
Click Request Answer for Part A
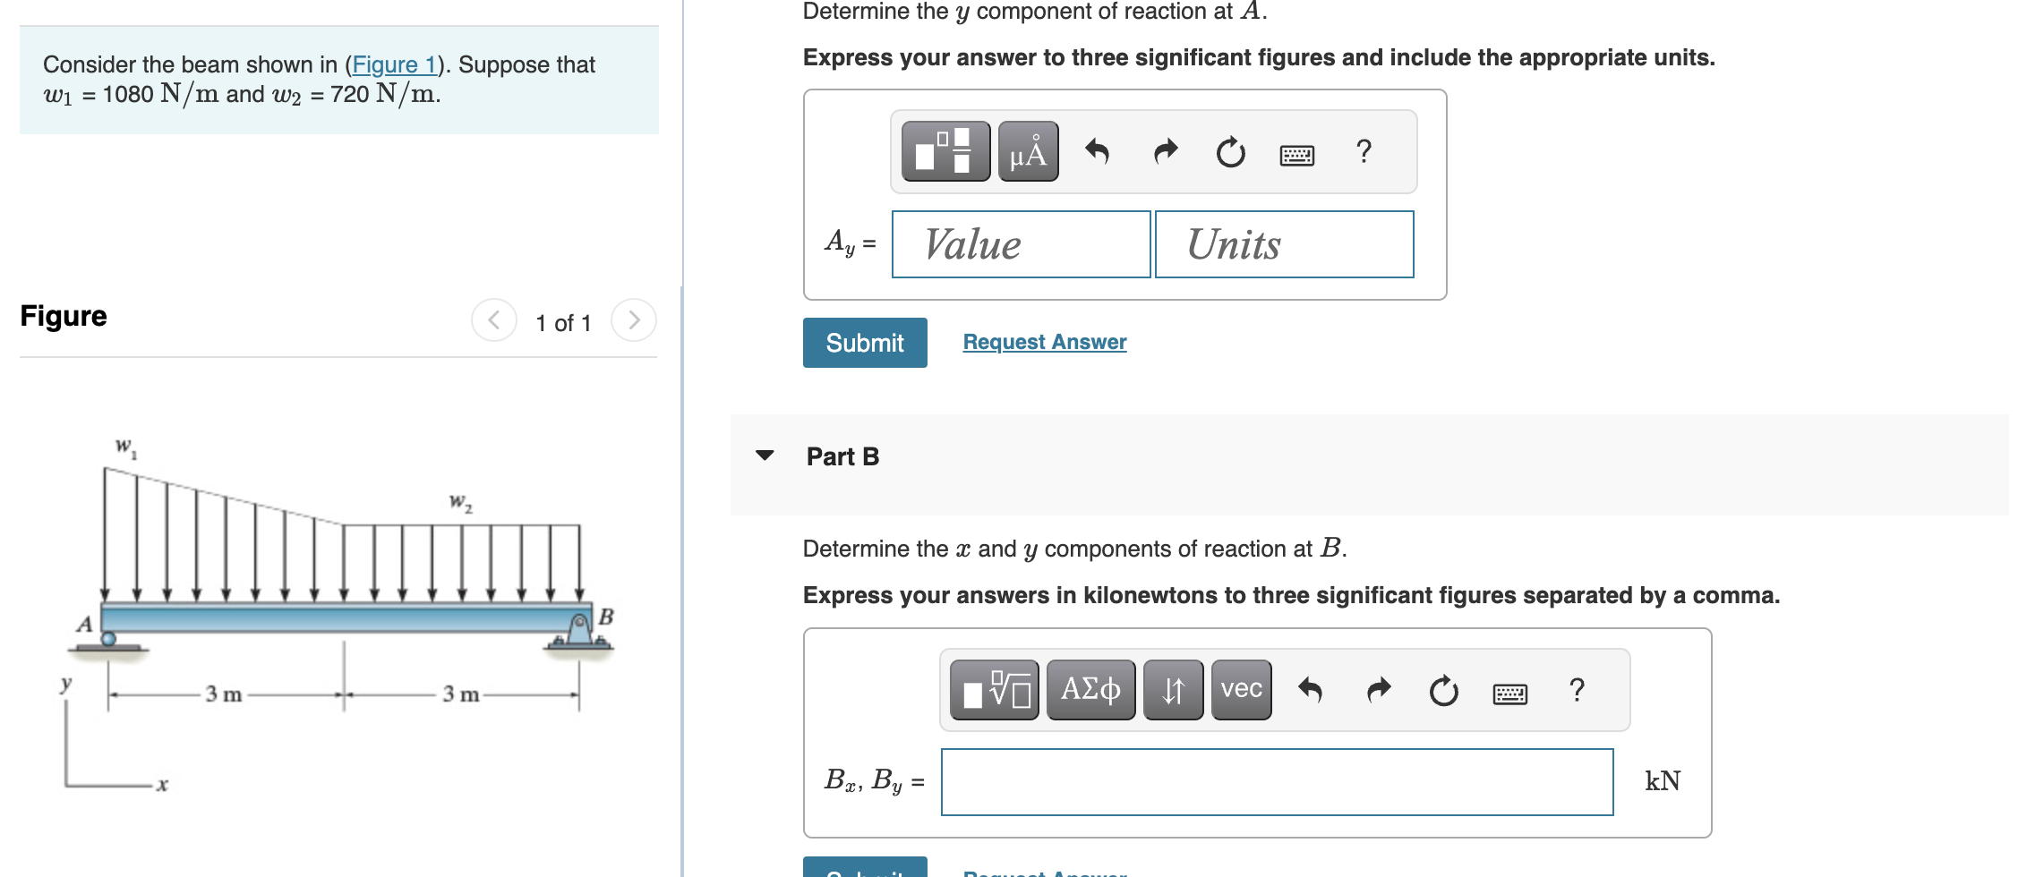coord(1043,342)
